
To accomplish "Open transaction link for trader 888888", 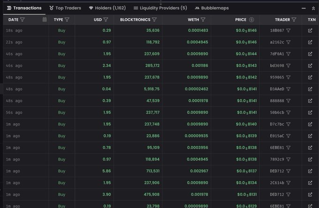I will pos(310,101).
